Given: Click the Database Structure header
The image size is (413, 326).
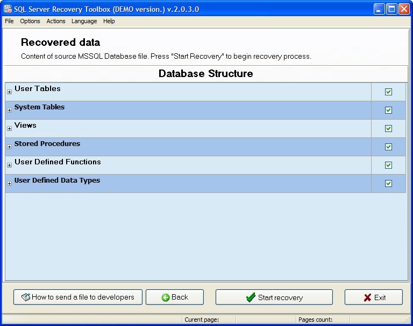Looking at the screenshot, I should click(206, 74).
